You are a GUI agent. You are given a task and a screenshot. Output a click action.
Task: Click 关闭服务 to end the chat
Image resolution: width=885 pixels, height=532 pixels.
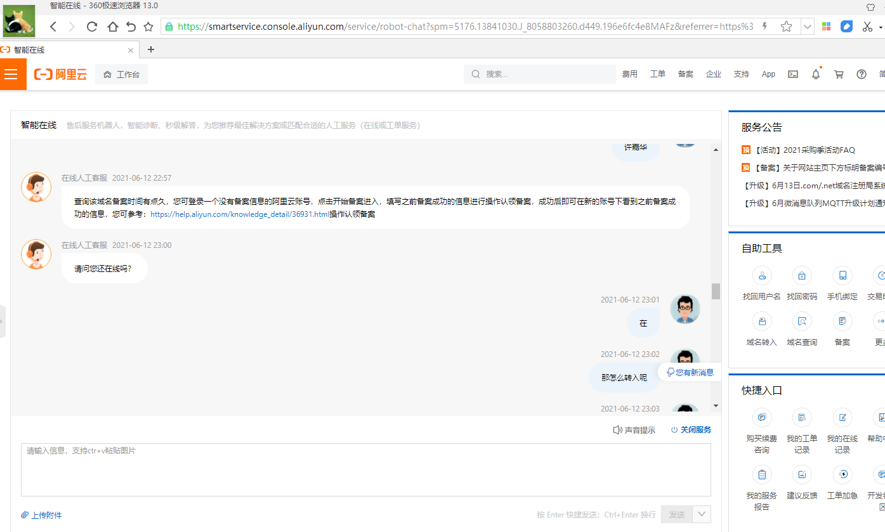(x=692, y=430)
